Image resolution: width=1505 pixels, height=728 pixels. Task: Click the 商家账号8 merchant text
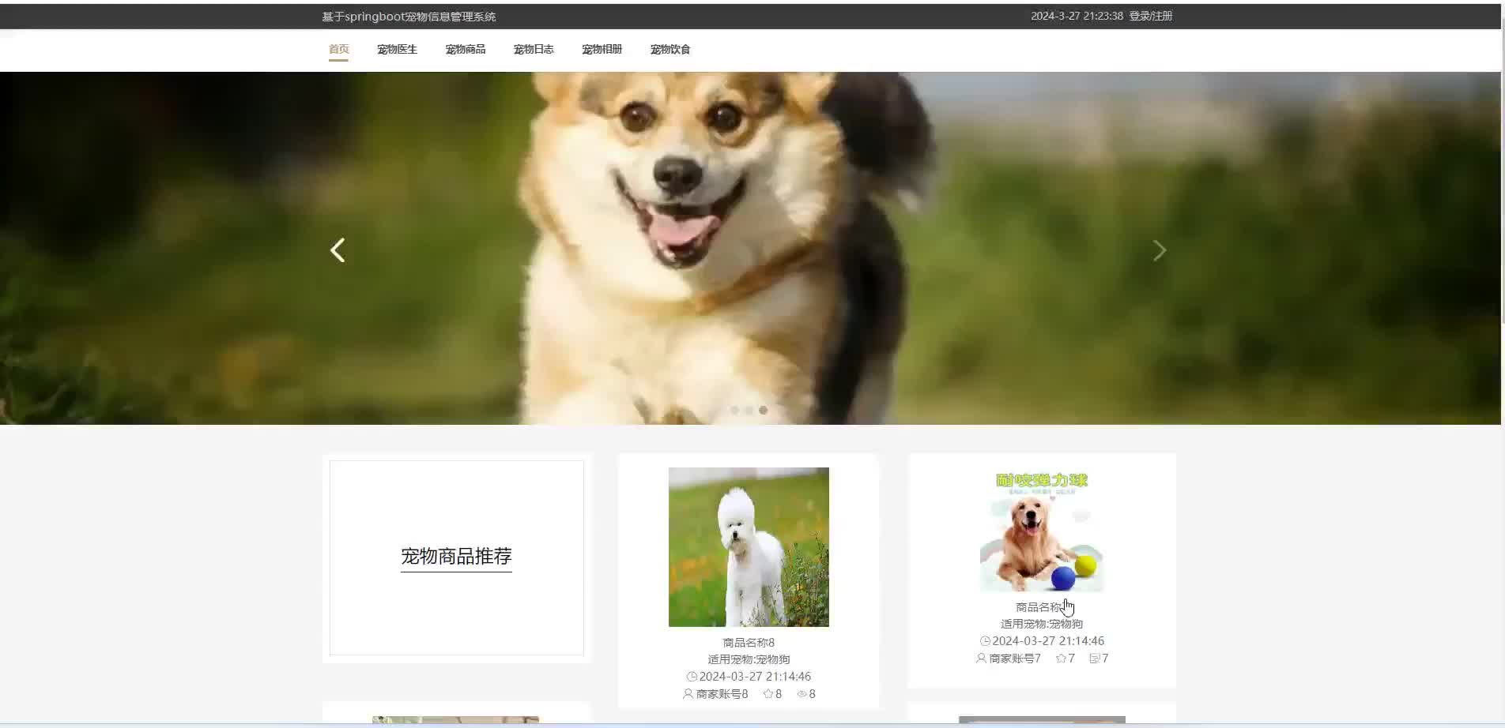click(722, 694)
